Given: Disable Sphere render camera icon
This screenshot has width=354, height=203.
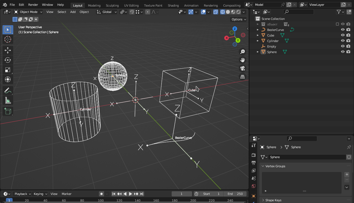Looking at the screenshot, I should click(x=348, y=52).
